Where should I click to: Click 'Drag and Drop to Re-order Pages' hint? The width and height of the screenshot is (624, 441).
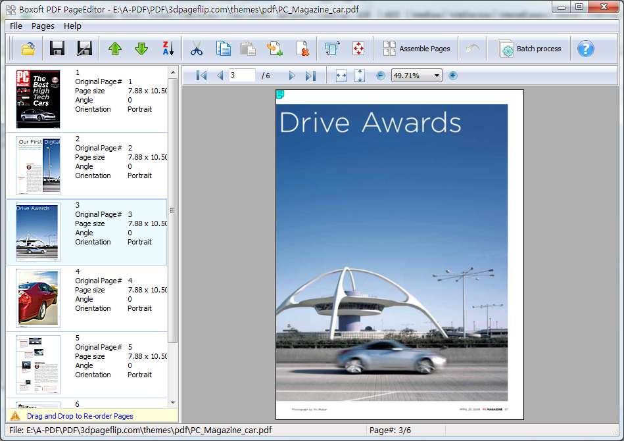click(x=80, y=416)
